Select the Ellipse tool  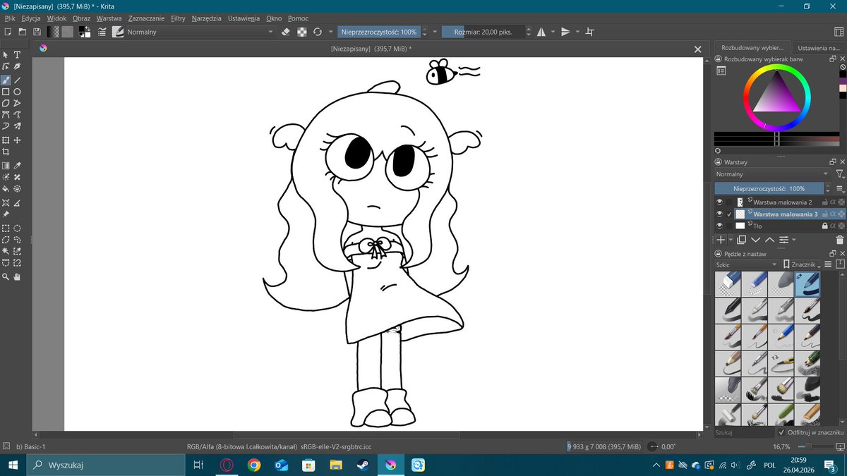pyautogui.click(x=17, y=92)
